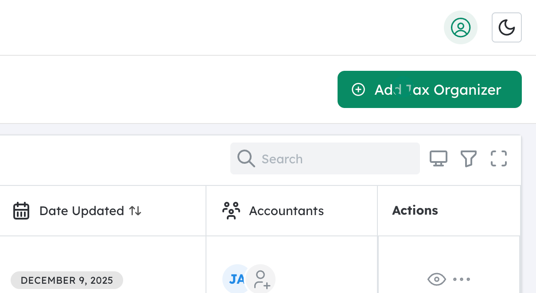Toggle dark mode with moon button
The height and width of the screenshot is (293, 536).
click(x=506, y=27)
